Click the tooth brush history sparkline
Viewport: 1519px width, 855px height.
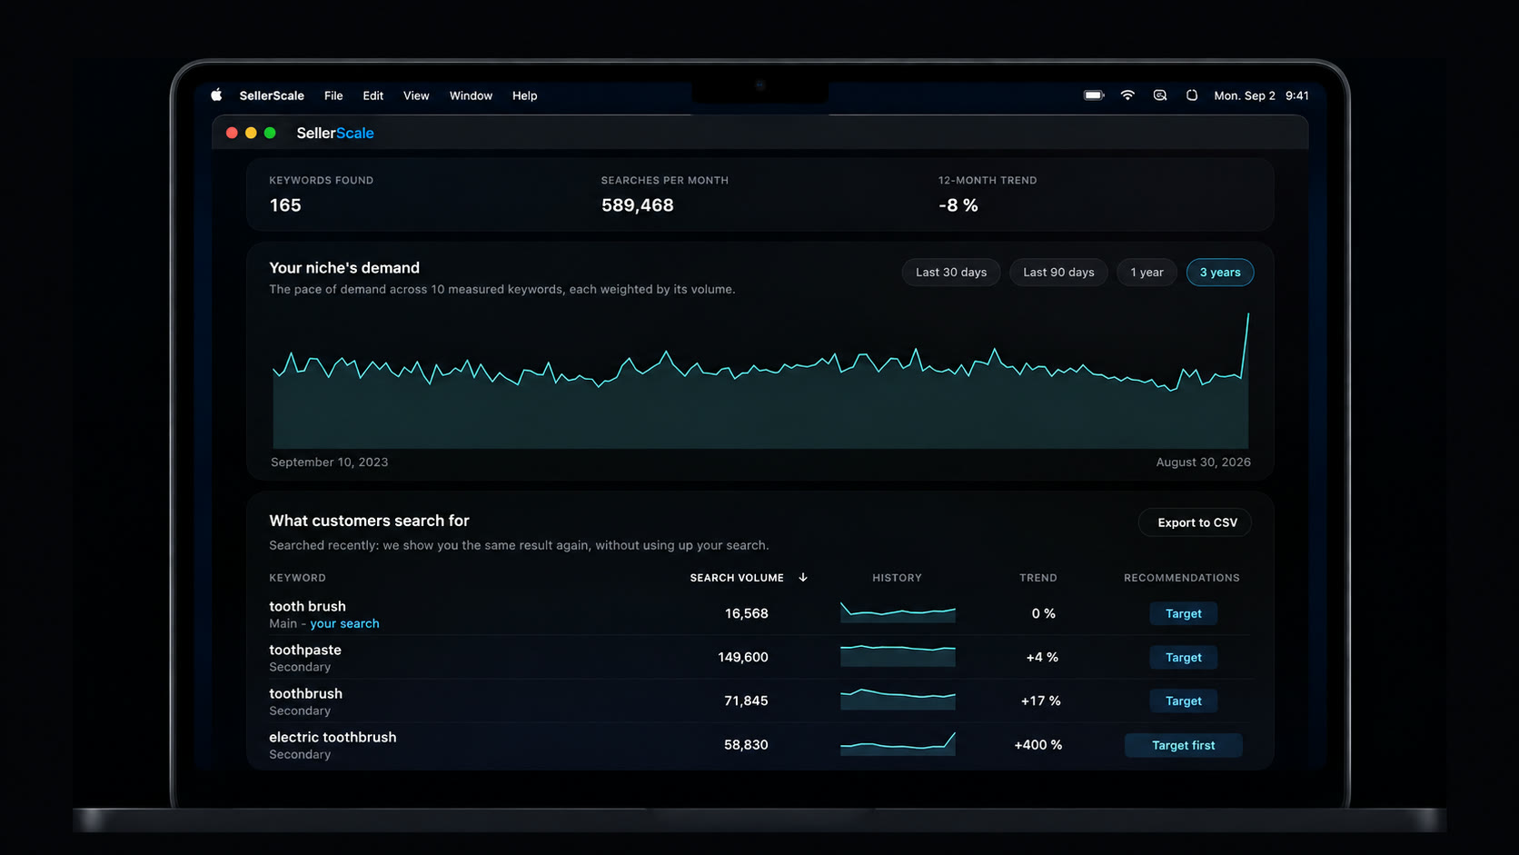pyautogui.click(x=898, y=612)
